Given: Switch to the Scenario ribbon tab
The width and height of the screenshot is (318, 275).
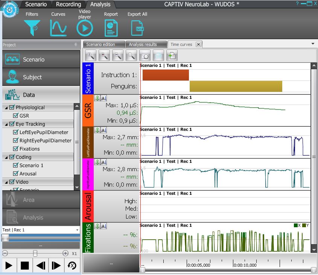Looking at the screenshot, I should point(36,4).
